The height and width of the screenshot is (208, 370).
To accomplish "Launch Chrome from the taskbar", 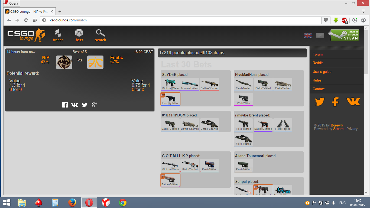I will (122, 203).
